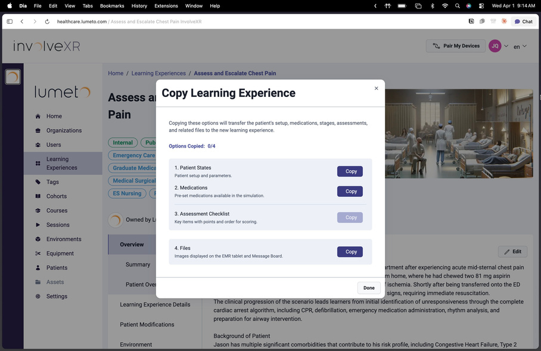The height and width of the screenshot is (351, 541).
Task: Open the Extensions menu
Action: (x=166, y=6)
